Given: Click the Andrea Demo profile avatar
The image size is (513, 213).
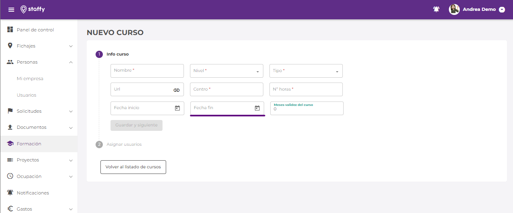Looking at the screenshot, I should click(x=454, y=9).
